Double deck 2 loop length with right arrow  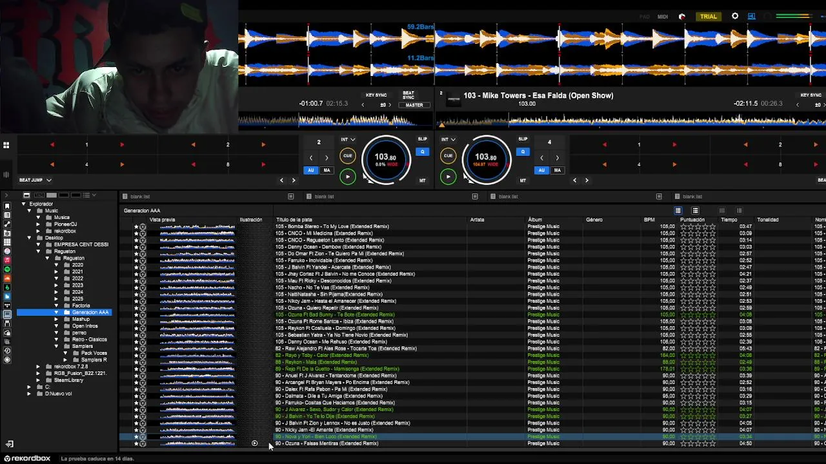click(x=557, y=158)
